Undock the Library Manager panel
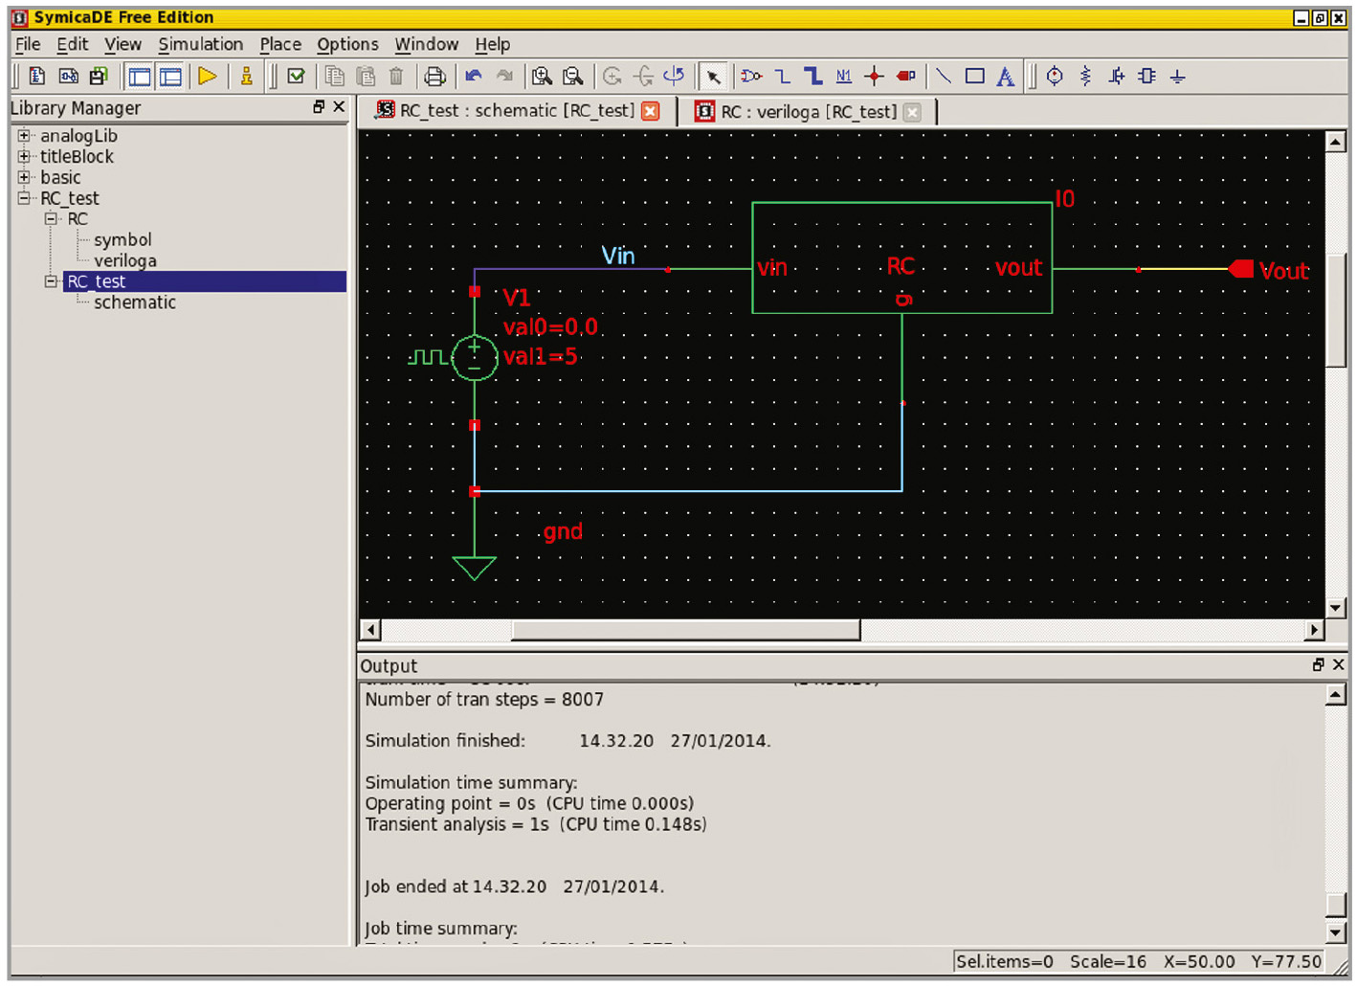 tap(319, 107)
